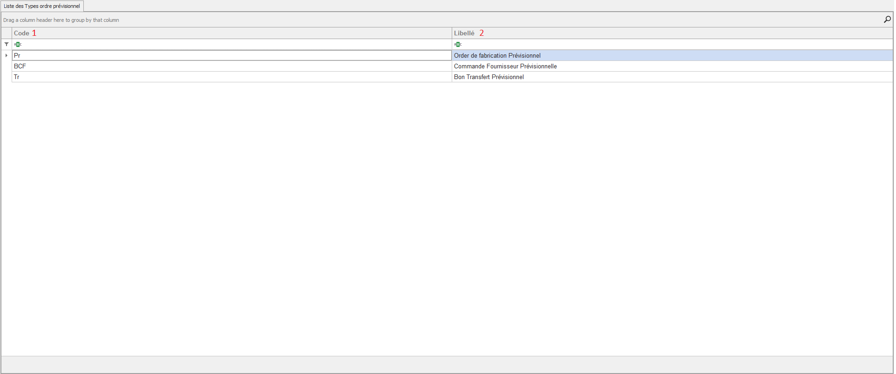Click the group-by column header panel
The image size is (896, 374).
click(419, 20)
